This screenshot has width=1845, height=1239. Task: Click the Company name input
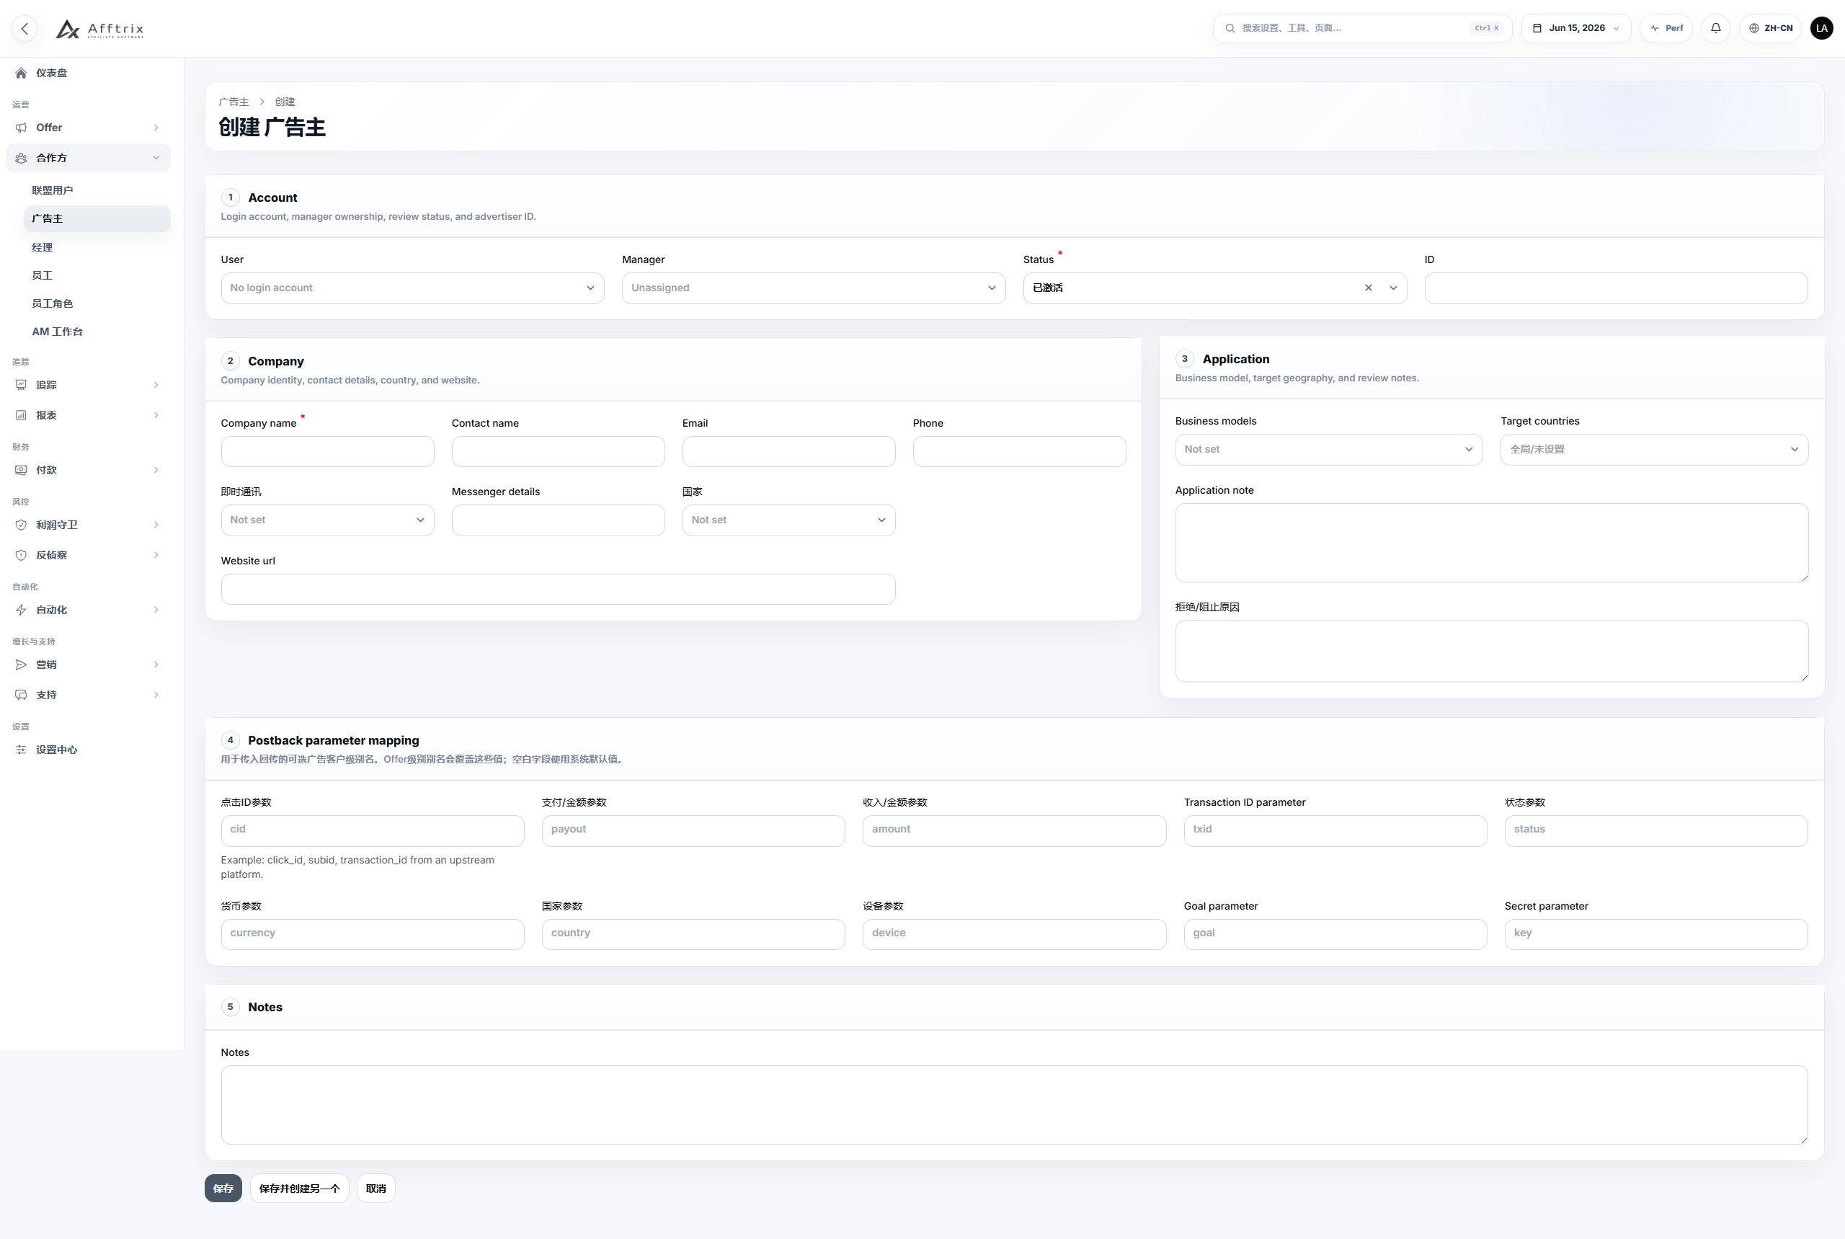tap(327, 451)
